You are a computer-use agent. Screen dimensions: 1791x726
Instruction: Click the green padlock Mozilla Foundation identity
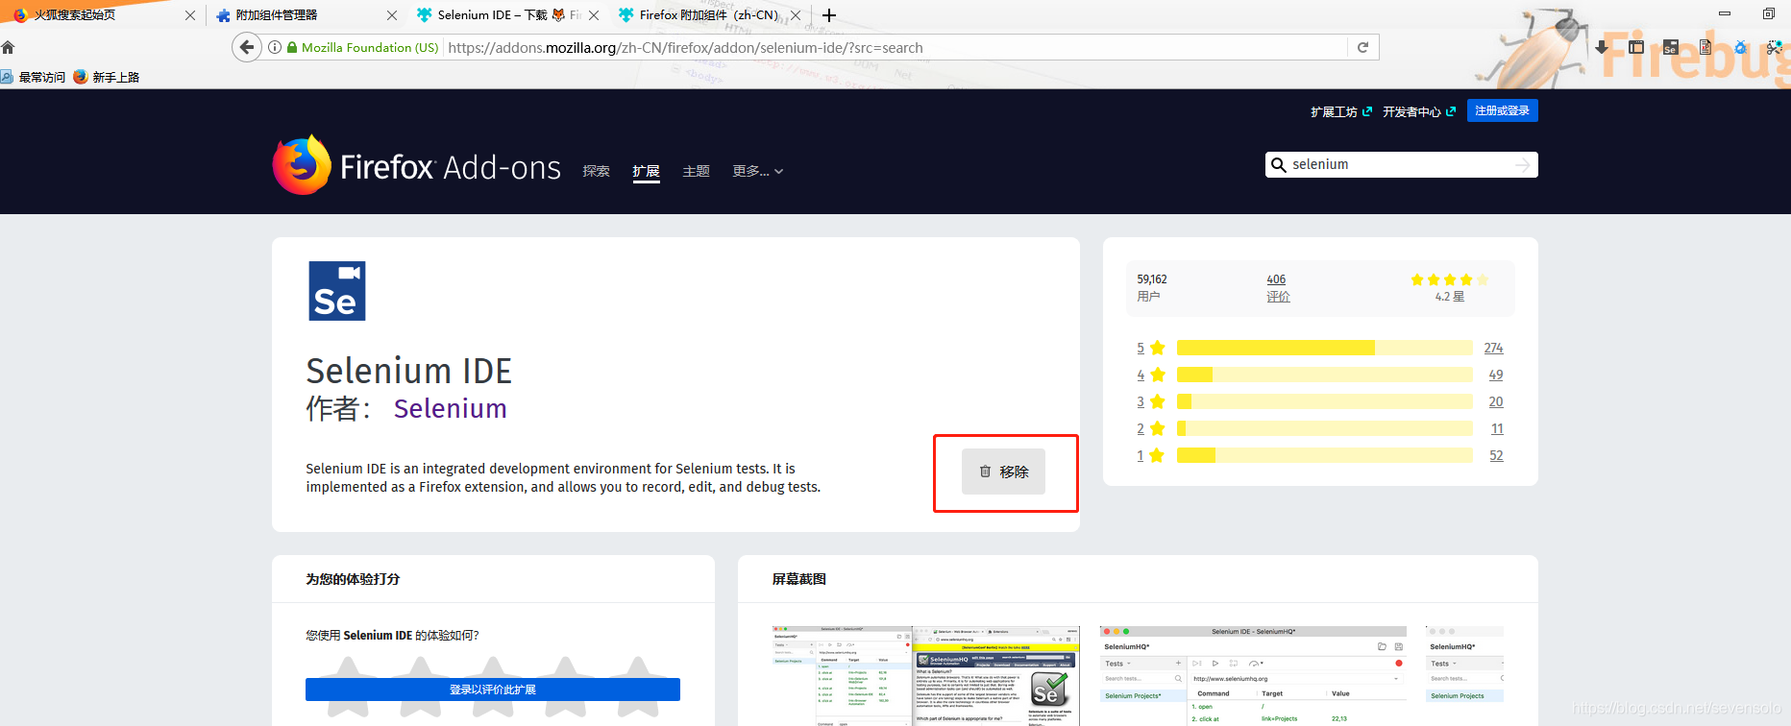(x=363, y=47)
